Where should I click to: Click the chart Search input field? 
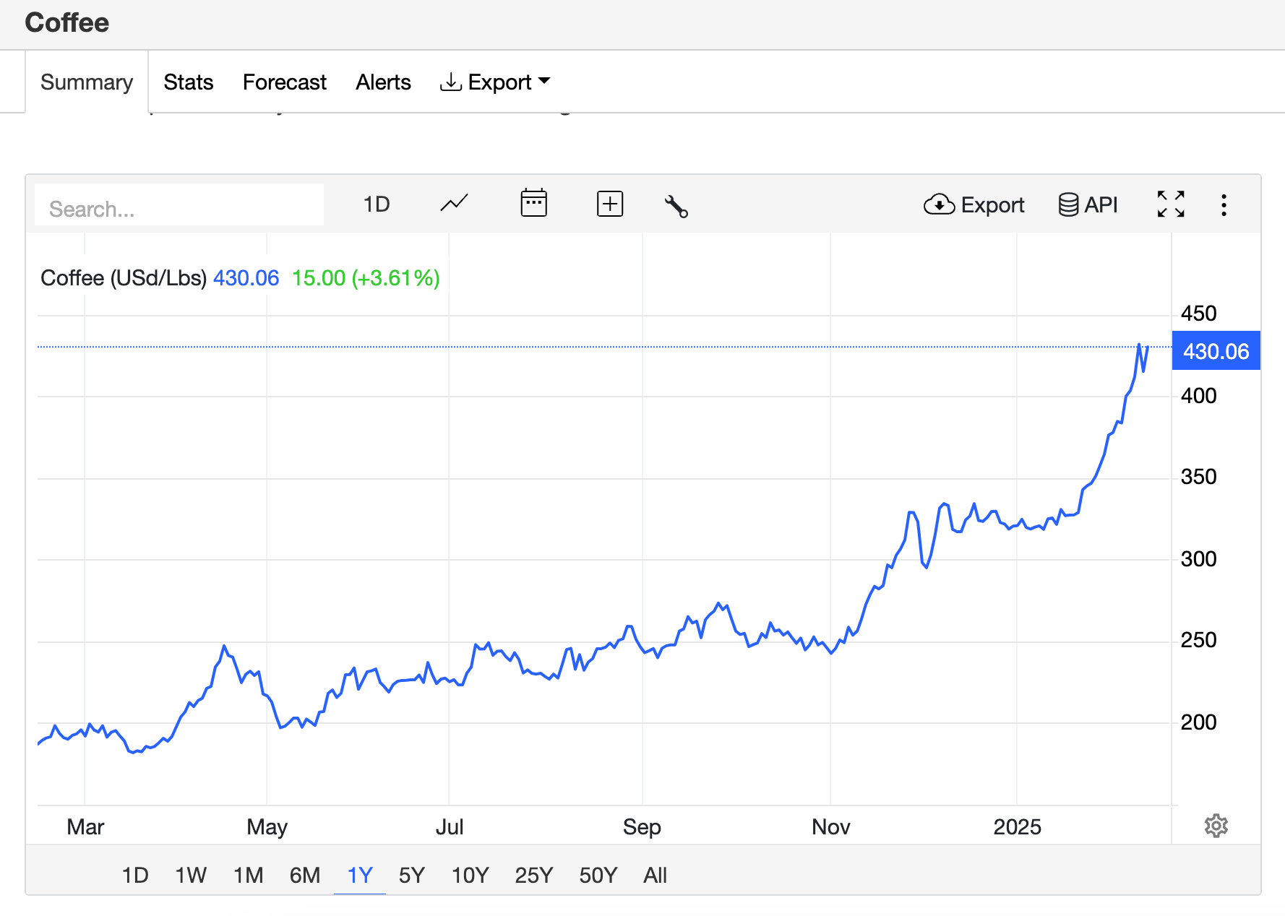coord(179,209)
